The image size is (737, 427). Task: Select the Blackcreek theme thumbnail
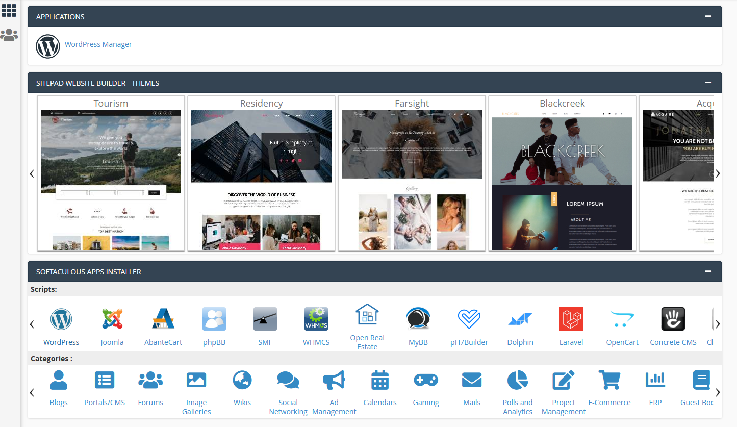tap(562, 180)
